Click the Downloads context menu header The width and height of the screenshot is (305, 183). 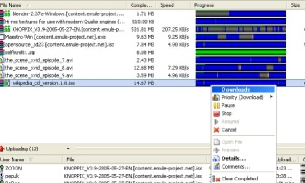(x=243, y=90)
